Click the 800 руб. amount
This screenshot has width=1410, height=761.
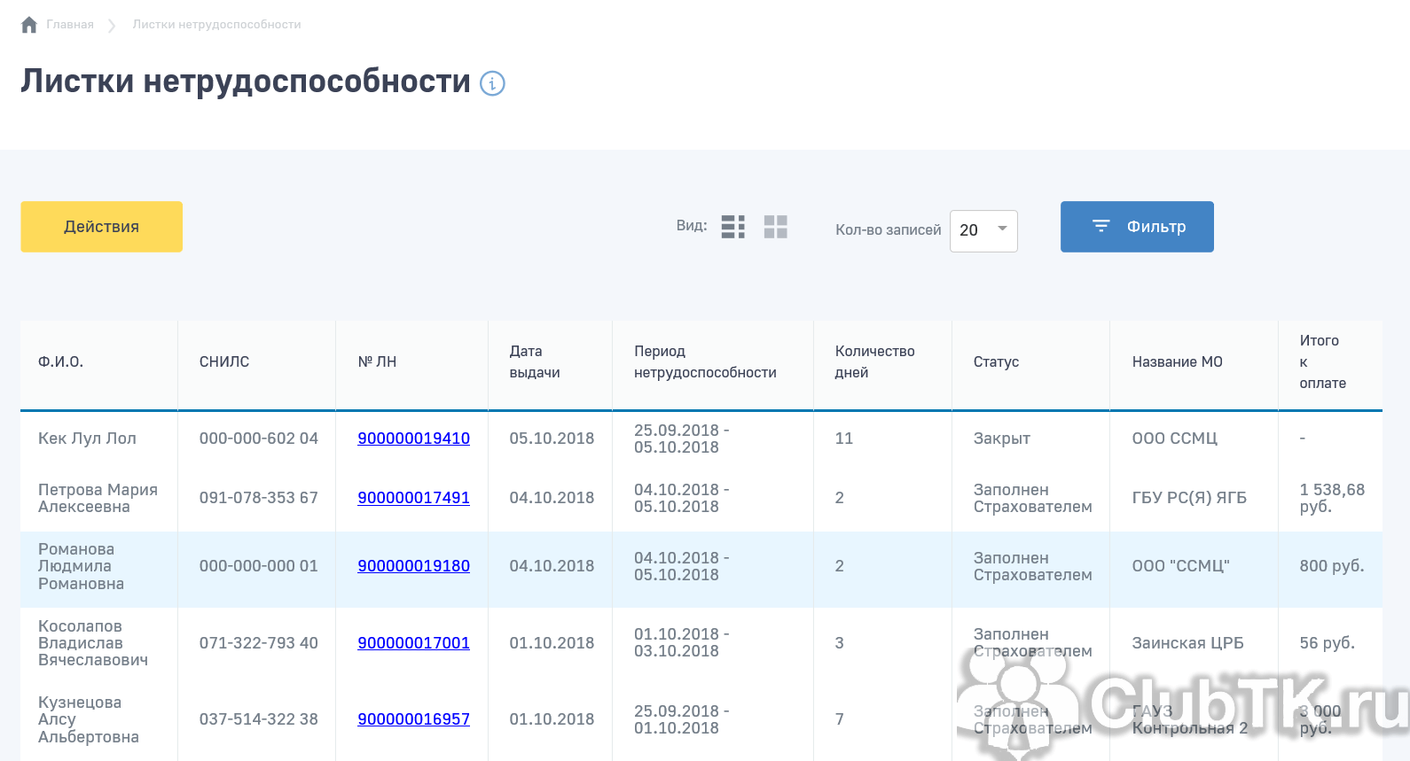coord(1332,566)
